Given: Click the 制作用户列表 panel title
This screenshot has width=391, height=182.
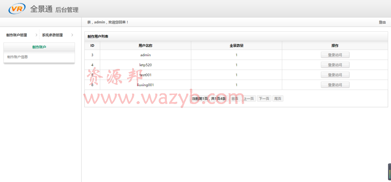Looking at the screenshot, I should coord(98,36).
